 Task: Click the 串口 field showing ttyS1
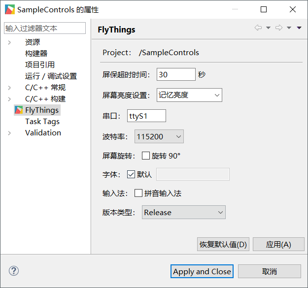(x=146, y=116)
